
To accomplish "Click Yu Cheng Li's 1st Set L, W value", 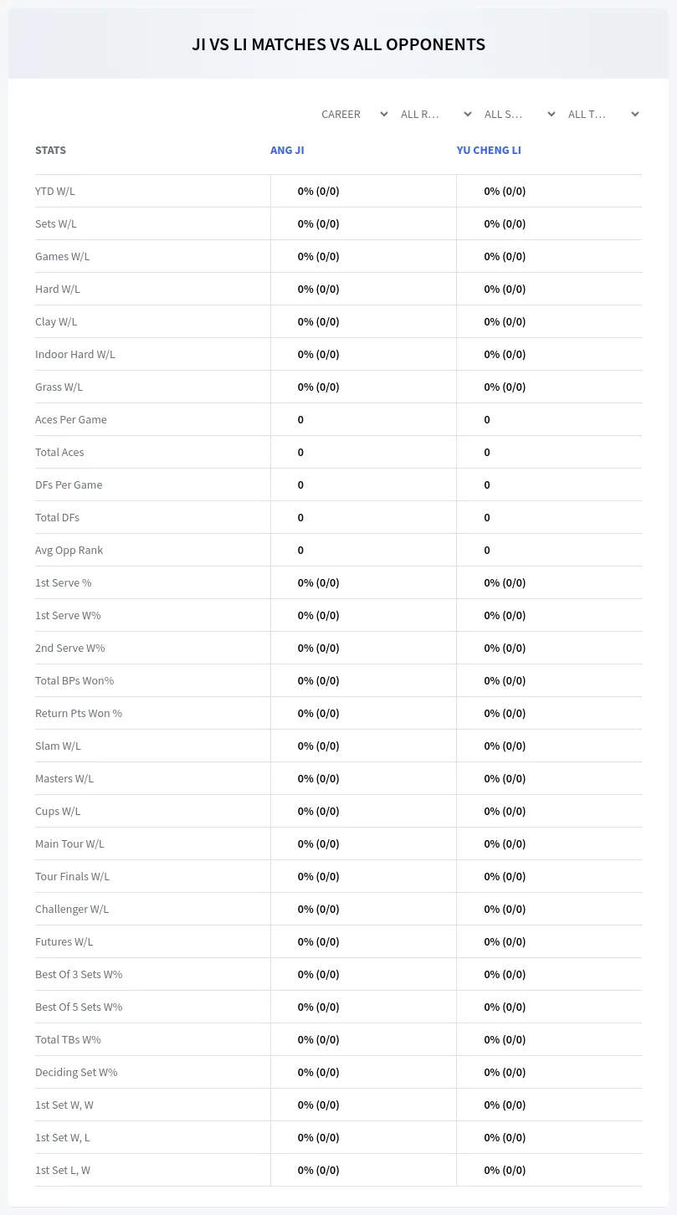I will coord(505,1170).
